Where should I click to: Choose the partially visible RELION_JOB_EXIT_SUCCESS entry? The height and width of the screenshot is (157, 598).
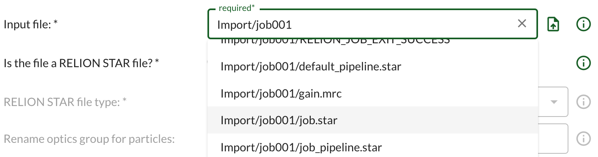click(373, 43)
